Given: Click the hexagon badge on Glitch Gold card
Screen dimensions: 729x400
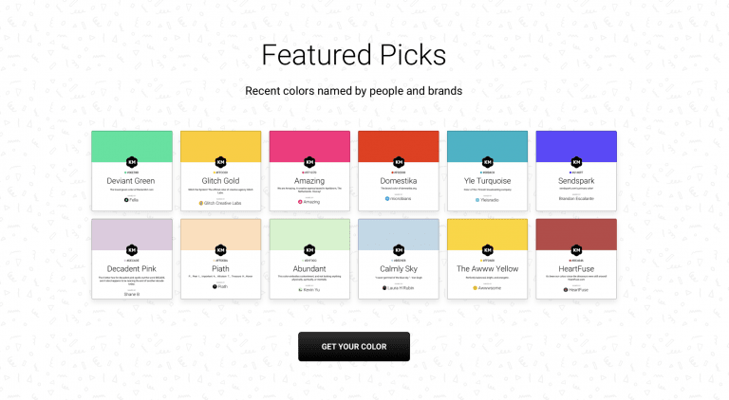Looking at the screenshot, I should pos(221,162).
